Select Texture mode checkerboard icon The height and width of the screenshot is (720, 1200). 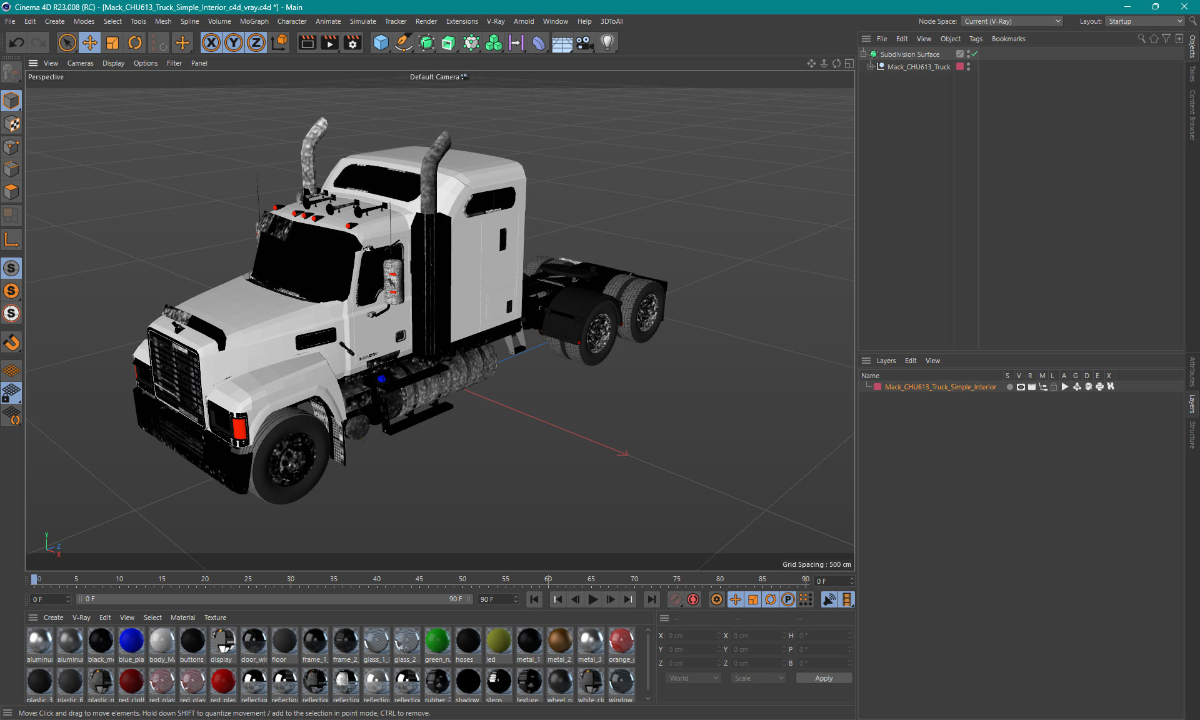11,124
